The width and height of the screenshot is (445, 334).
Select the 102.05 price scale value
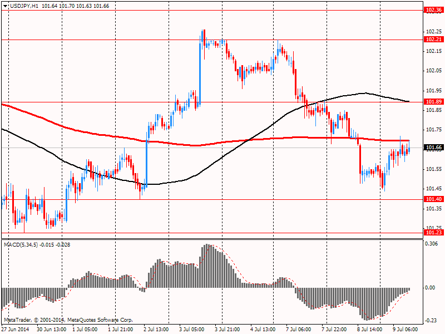point(434,71)
